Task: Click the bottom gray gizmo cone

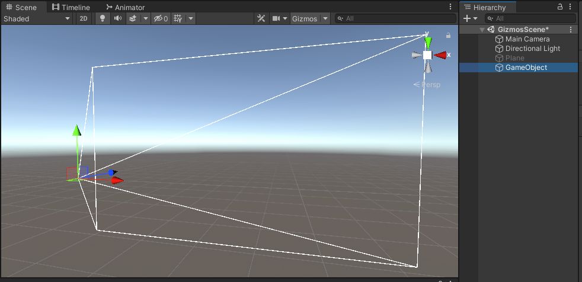Action: (428, 67)
